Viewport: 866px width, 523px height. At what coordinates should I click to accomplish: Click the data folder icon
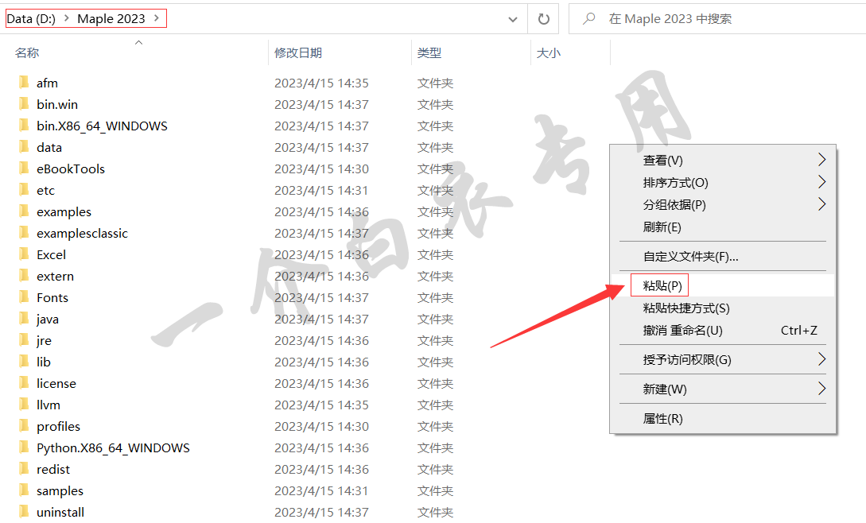click(x=24, y=148)
